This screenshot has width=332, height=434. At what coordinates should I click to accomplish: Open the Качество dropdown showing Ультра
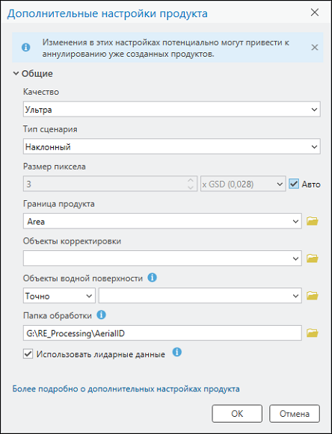(x=172, y=109)
